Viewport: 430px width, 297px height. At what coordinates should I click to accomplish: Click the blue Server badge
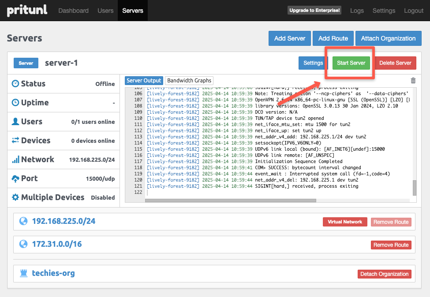coord(26,63)
